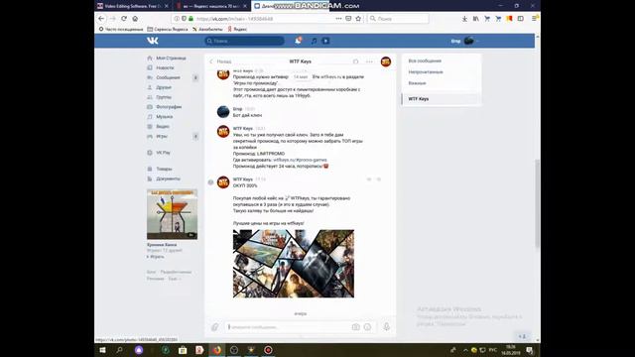
Task: Click the WTF Keys dialog title
Action: [300, 61]
